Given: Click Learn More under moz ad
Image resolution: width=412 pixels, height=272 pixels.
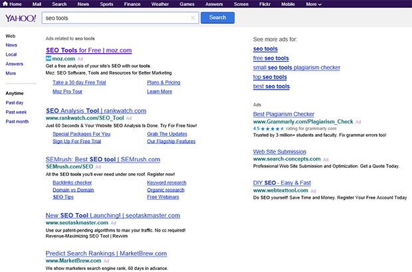Looking at the screenshot, I should click(x=159, y=92).
